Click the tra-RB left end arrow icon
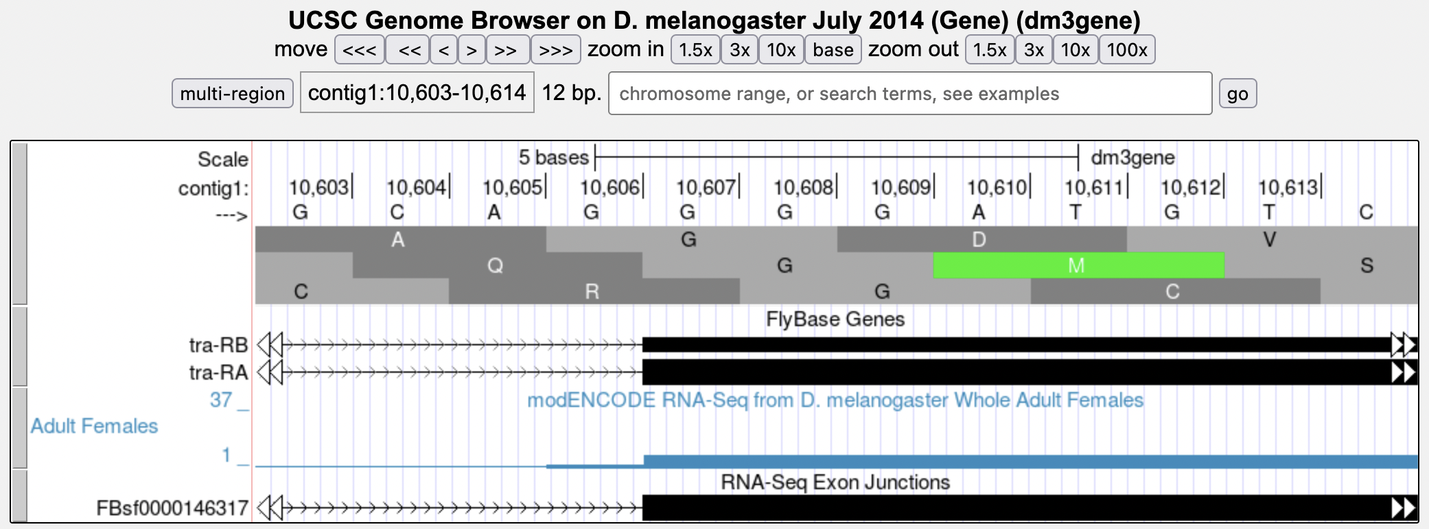The height and width of the screenshot is (529, 1429). point(270,345)
